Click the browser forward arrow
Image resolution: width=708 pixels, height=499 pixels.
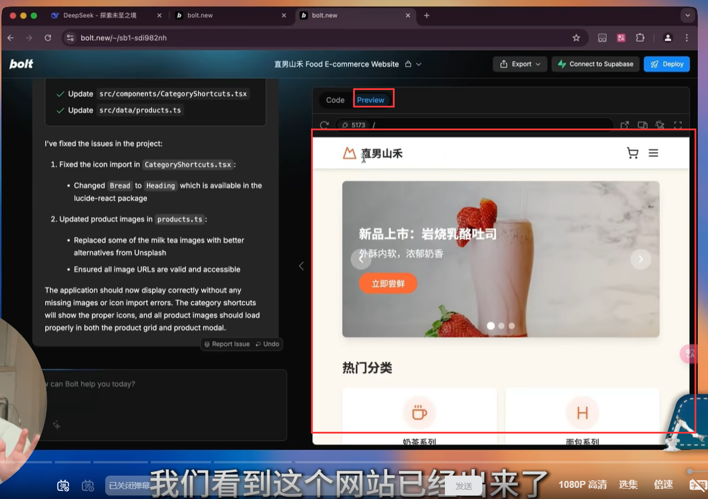coord(29,38)
